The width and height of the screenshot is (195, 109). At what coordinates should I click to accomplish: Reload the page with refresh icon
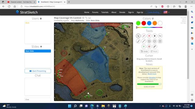click(x=9, y=6)
